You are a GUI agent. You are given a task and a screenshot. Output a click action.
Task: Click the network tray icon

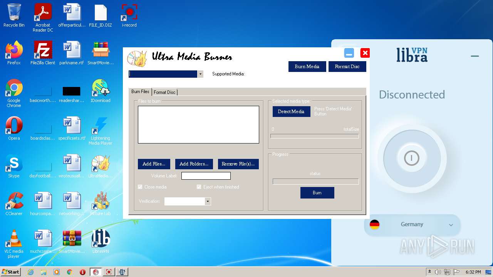pyautogui.click(x=447, y=272)
